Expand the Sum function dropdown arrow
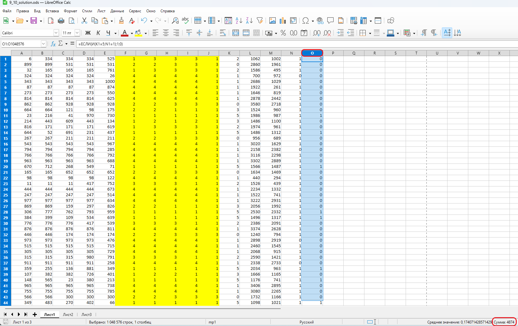Image resolution: width=518 pixels, height=326 pixels. [66, 44]
